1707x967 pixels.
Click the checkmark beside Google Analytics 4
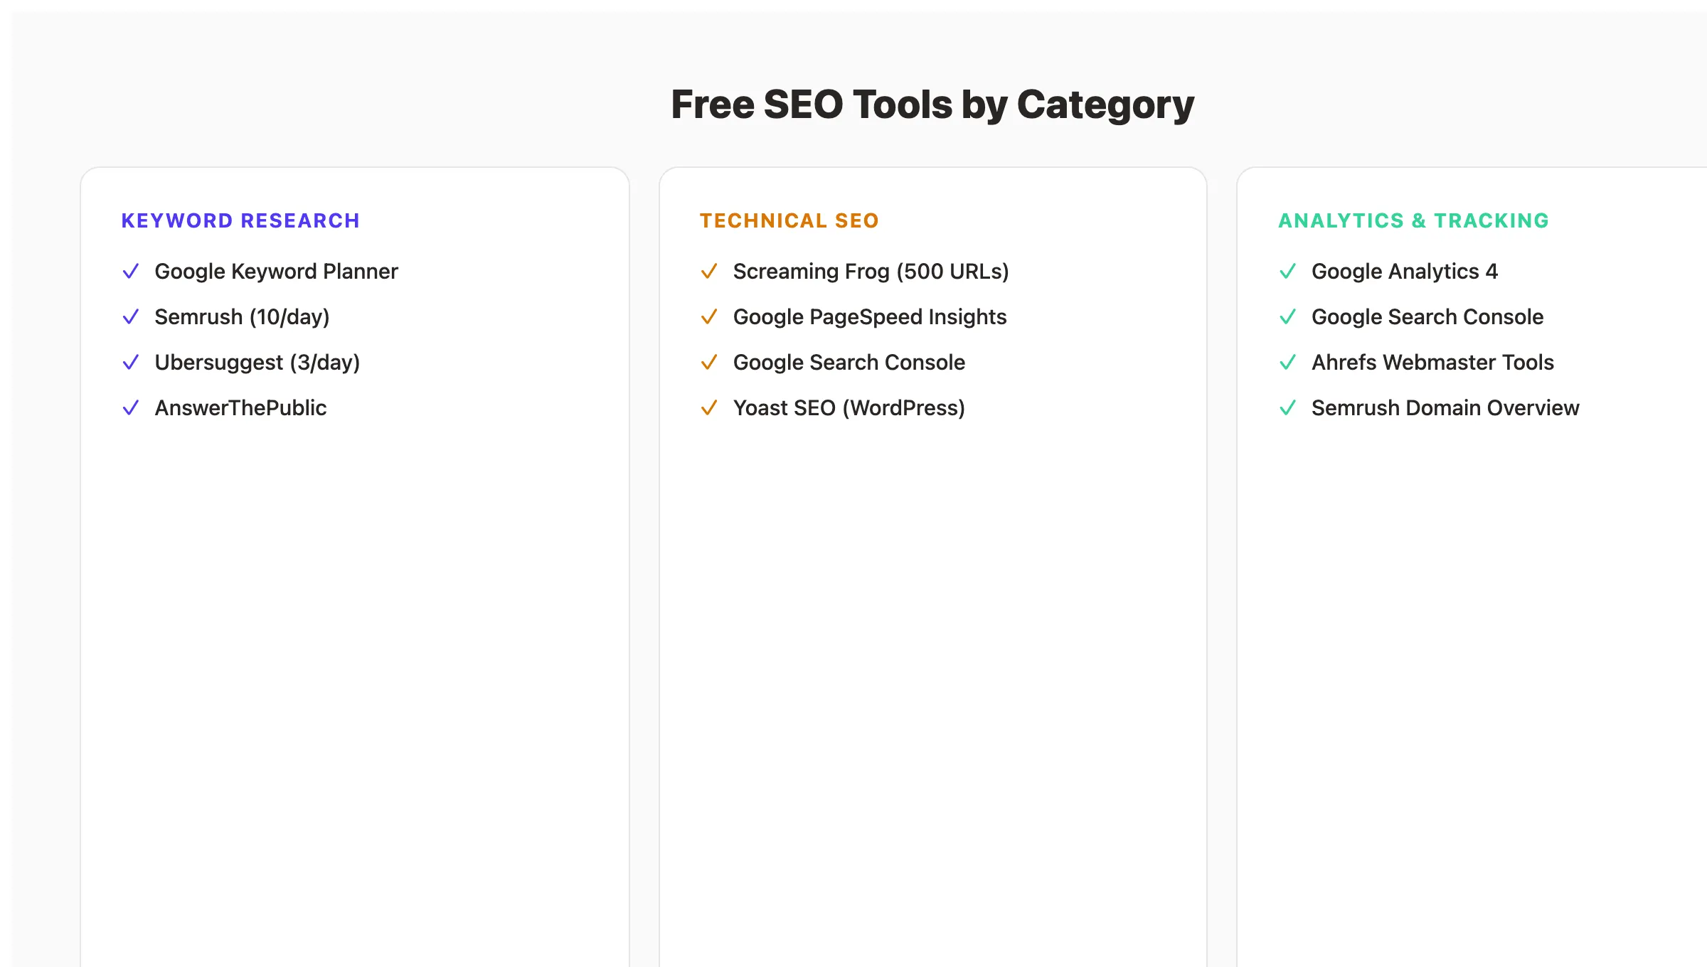(1288, 271)
